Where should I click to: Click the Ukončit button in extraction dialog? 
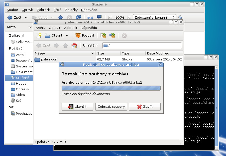77,107
